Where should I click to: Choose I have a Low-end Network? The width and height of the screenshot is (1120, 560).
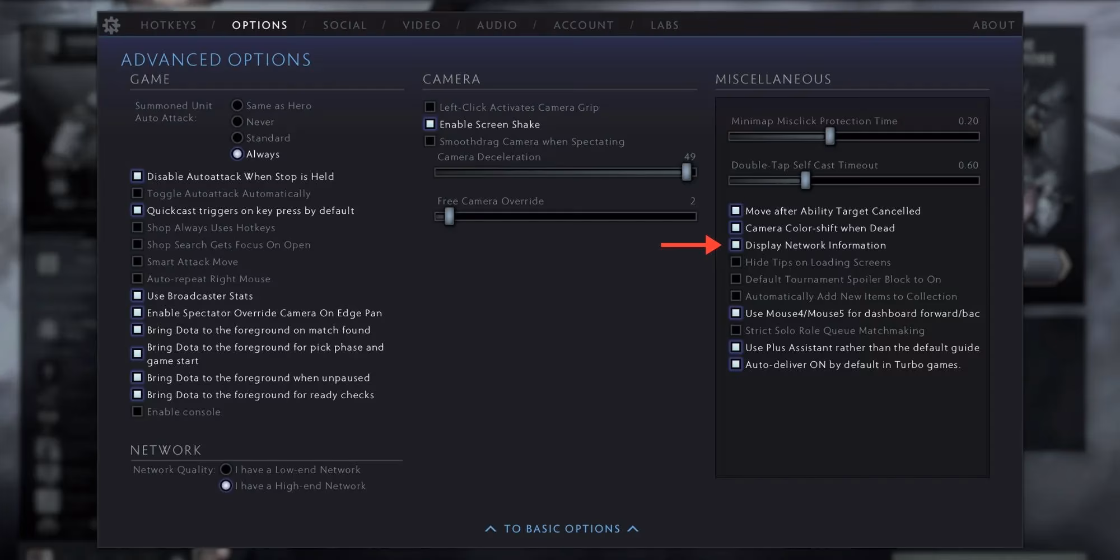coord(226,469)
